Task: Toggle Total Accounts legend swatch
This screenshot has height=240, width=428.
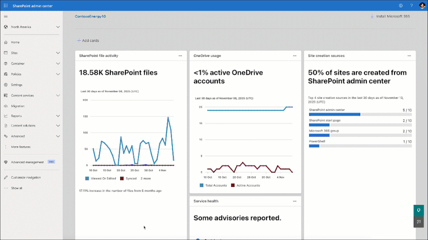Action: point(202,185)
